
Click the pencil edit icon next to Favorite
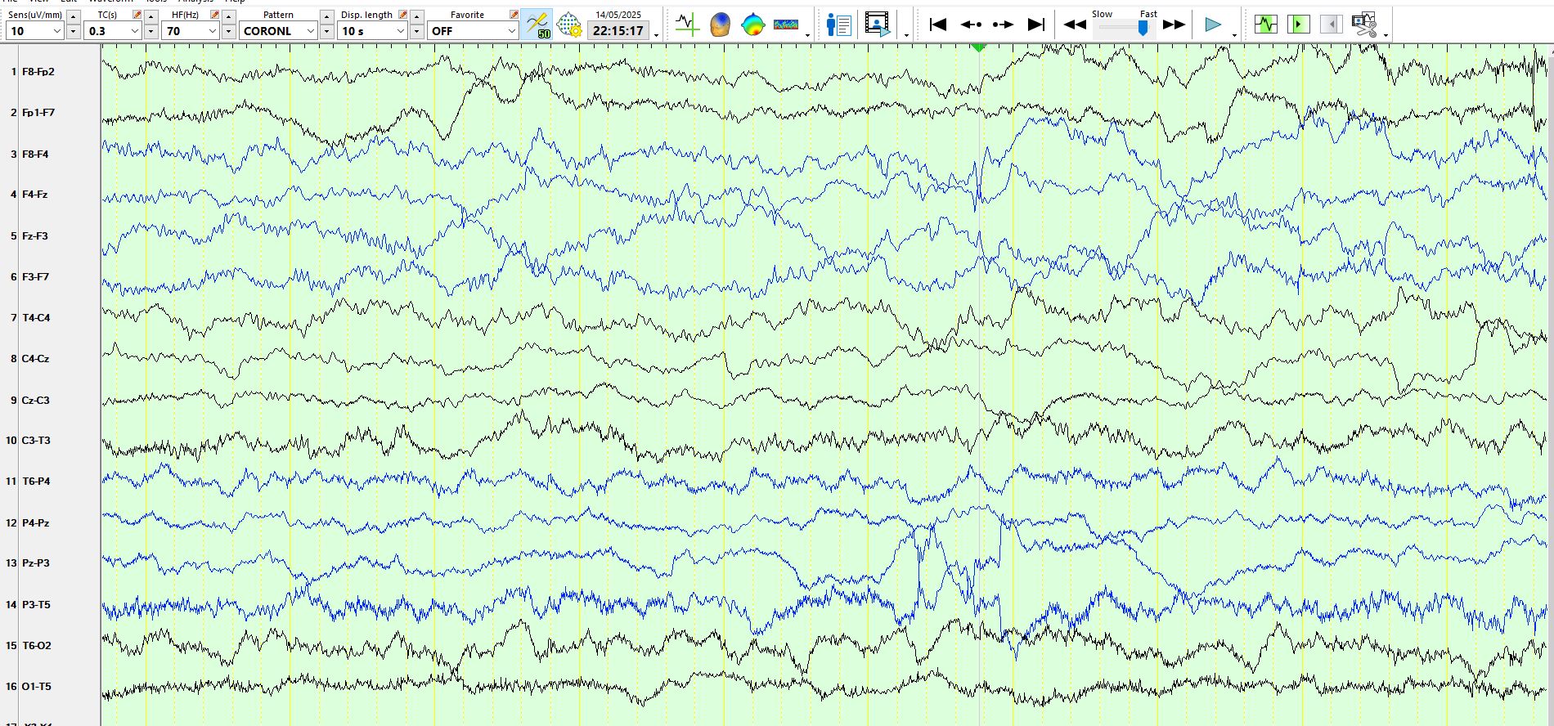click(x=514, y=15)
